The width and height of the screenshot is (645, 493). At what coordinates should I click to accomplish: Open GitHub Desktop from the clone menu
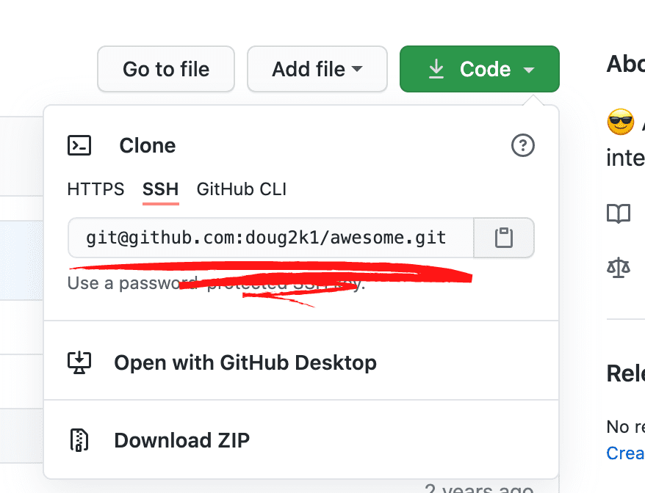[245, 362]
